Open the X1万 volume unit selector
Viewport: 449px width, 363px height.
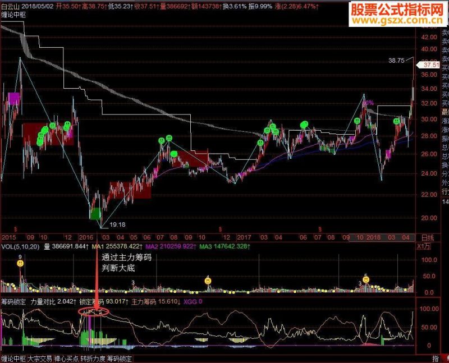[424, 246]
